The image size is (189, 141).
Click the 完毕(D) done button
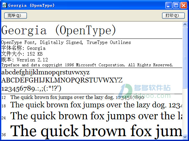[16, 16]
